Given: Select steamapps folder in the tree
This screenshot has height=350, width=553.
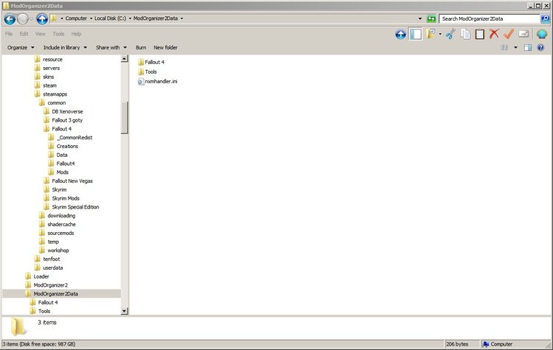Looking at the screenshot, I should [55, 94].
